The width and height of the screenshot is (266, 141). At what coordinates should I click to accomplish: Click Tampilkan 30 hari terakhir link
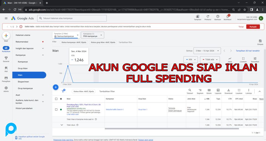(x=248, y=51)
